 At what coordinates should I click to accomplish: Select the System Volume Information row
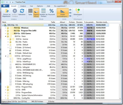[55, 95]
